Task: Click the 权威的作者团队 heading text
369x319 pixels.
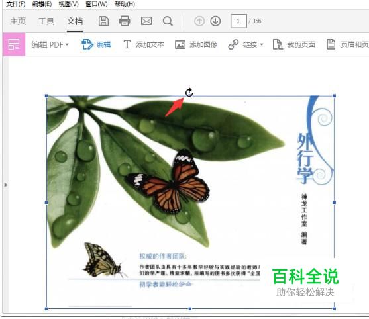Action: (163, 256)
